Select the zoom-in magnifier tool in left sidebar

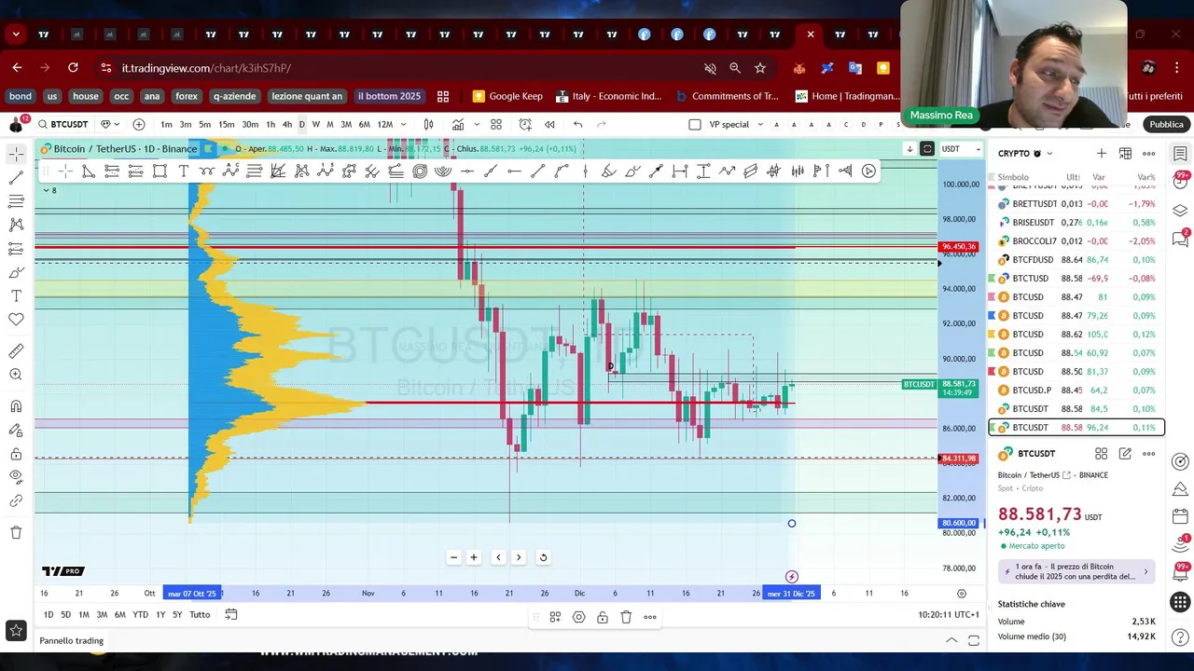click(x=16, y=375)
